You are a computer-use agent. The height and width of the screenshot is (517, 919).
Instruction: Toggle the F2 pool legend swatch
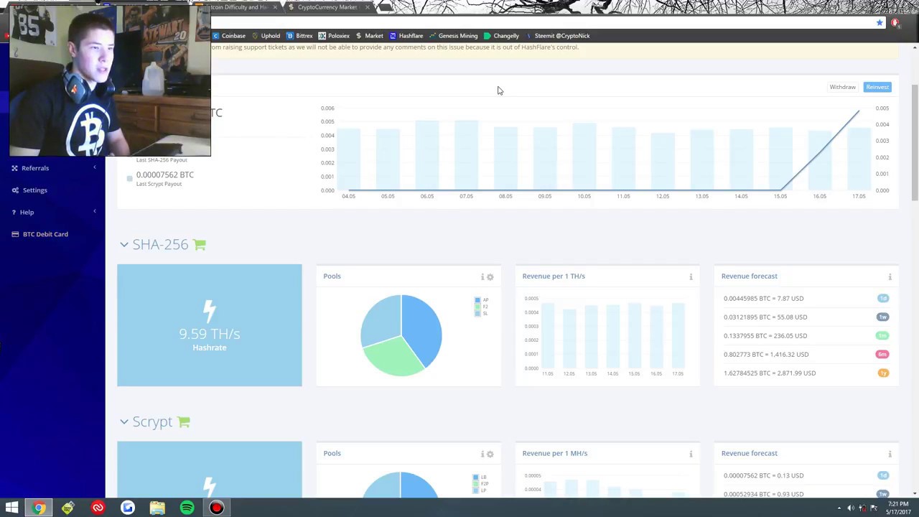477,307
